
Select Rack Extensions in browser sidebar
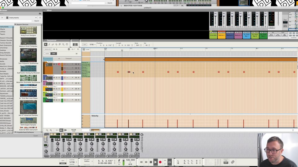pos(6,45)
